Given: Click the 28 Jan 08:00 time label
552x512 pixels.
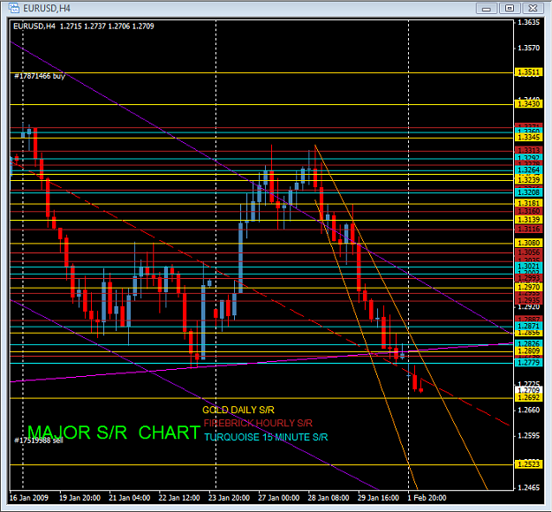Looking at the screenshot, I should tap(329, 498).
